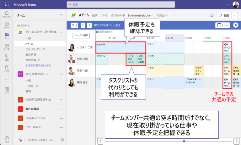
Task: Open Calendar in the left rail
Action: point(7,47)
